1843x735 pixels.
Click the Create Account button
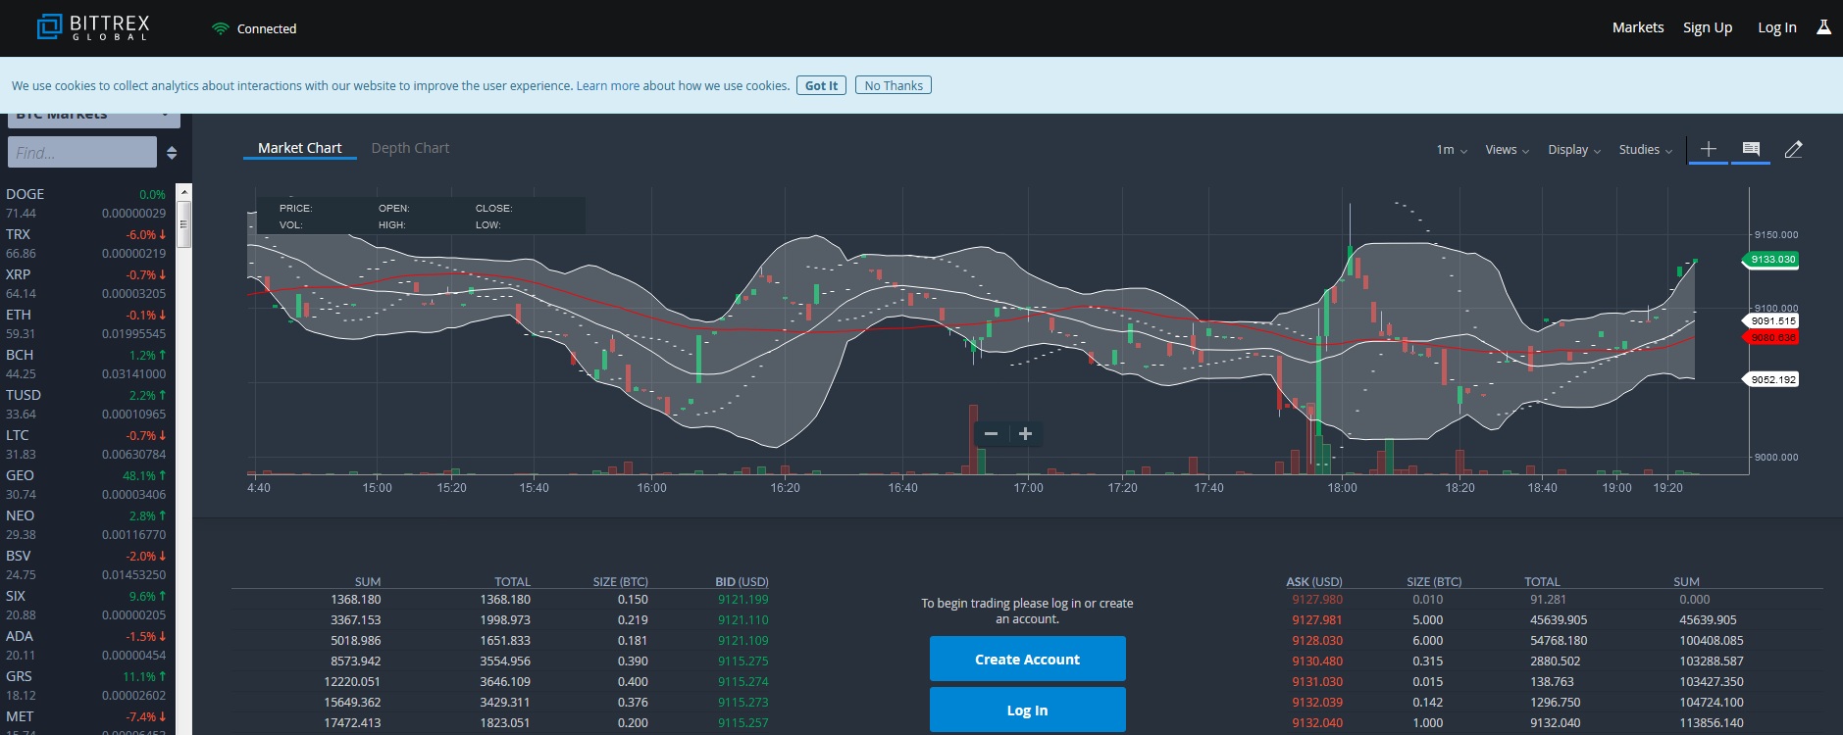[1028, 659]
